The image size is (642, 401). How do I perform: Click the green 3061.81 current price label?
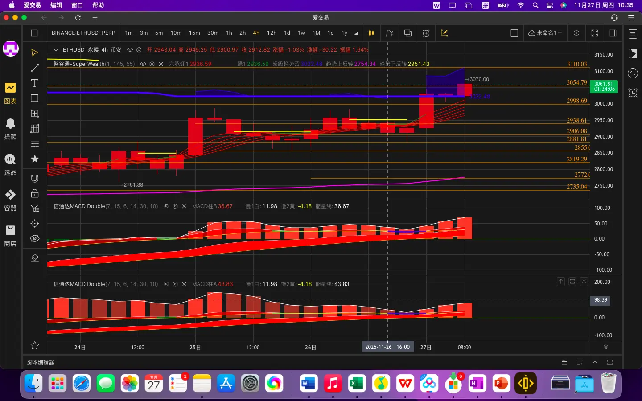(x=604, y=86)
